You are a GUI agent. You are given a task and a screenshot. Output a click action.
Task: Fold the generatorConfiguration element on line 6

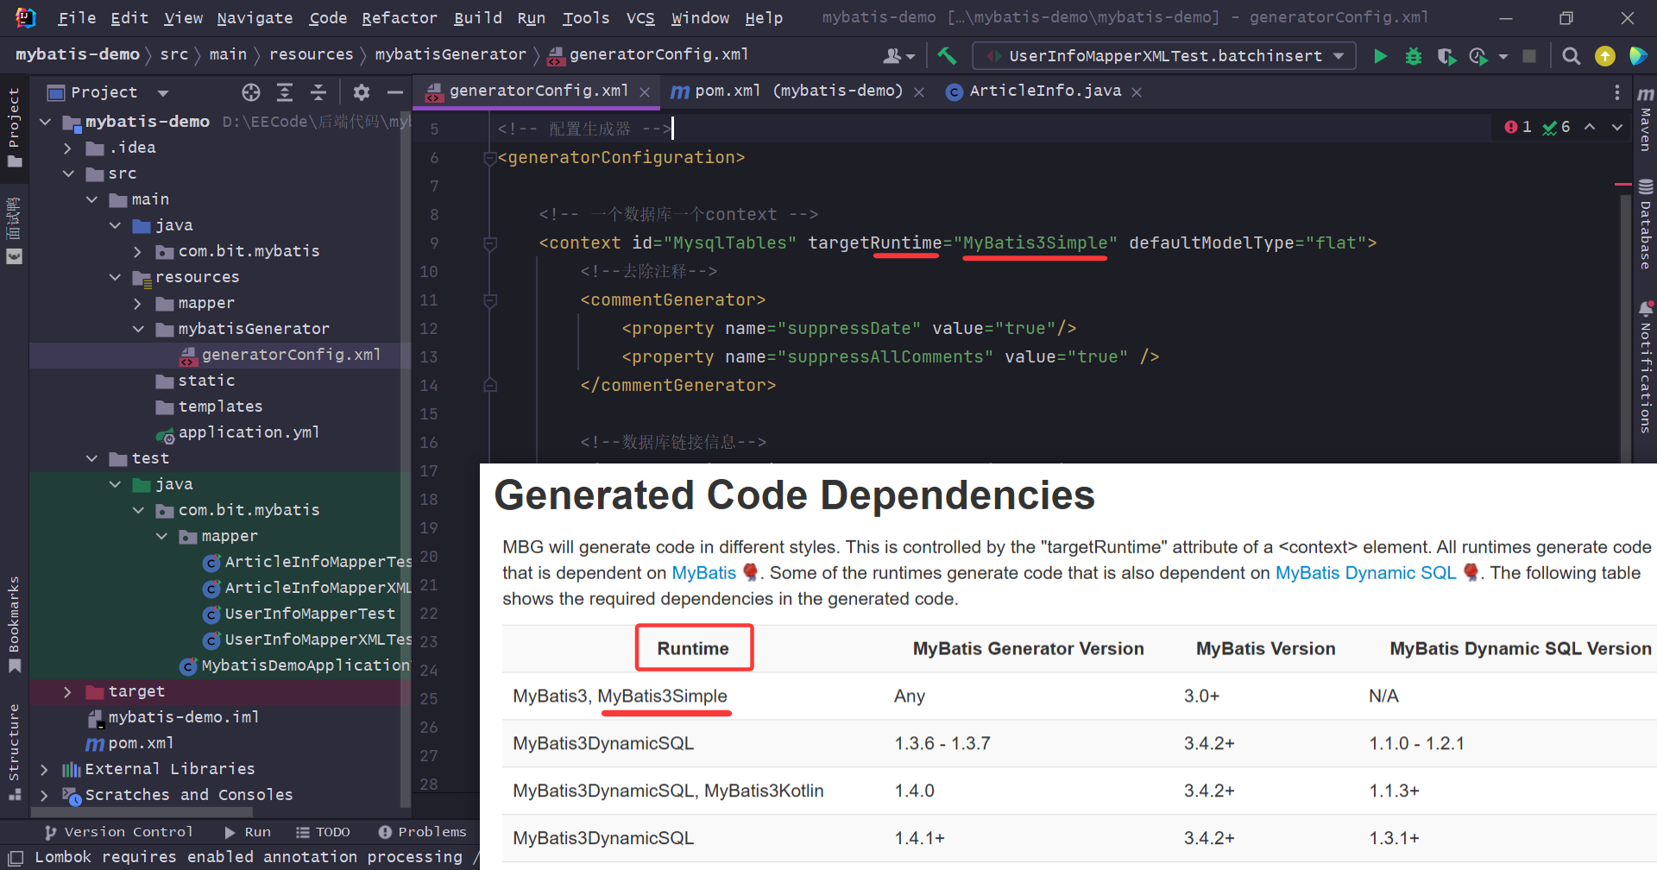pyautogui.click(x=490, y=158)
